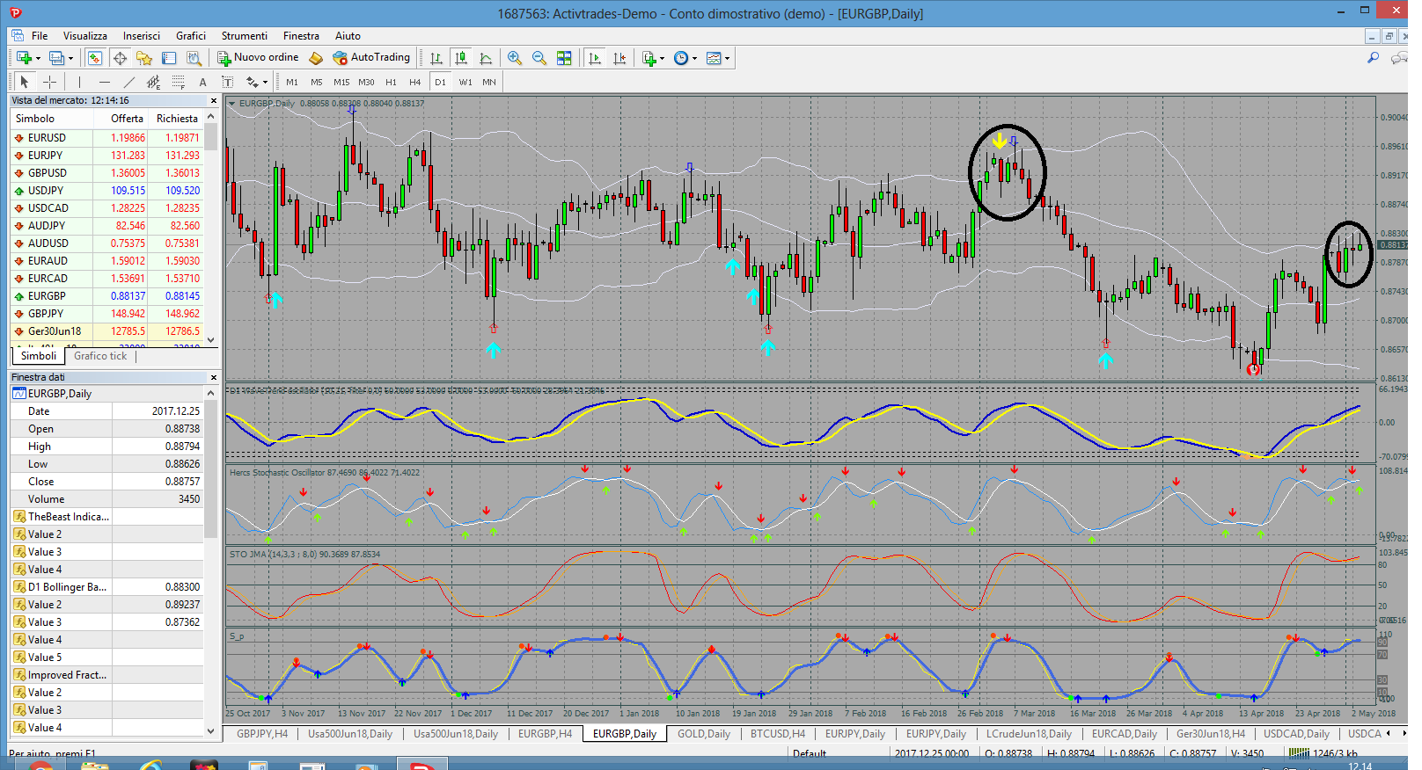Toggle the AutoTrading button

pos(372,57)
